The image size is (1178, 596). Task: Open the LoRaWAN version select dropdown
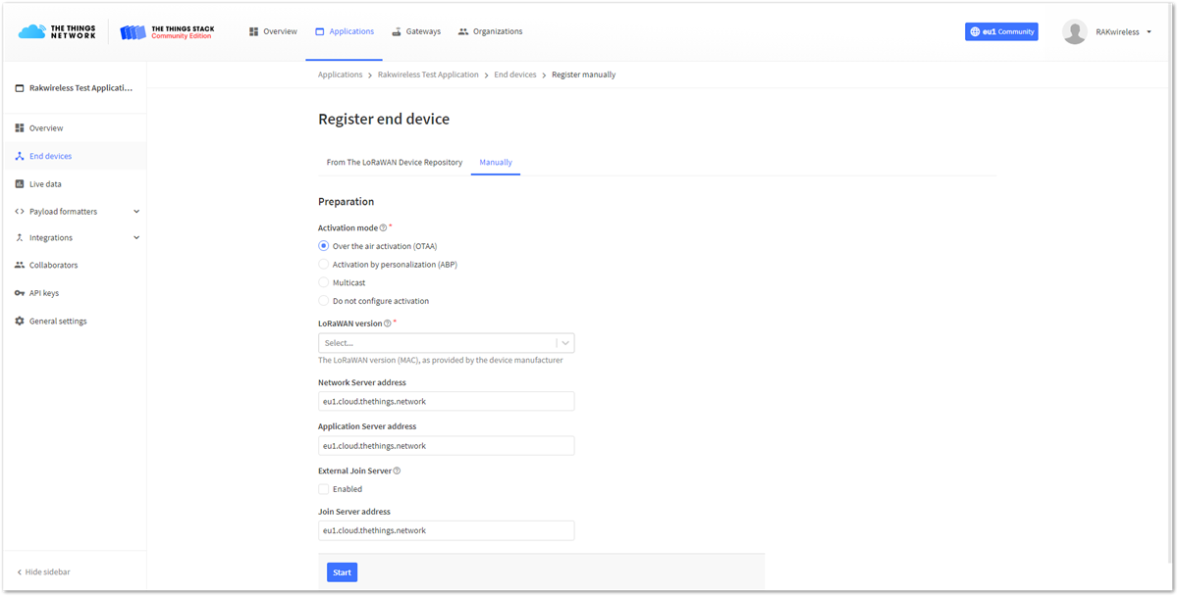(x=446, y=343)
